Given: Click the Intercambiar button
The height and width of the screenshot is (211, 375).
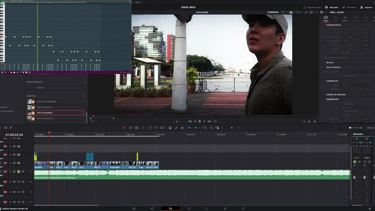Looking at the screenshot, I should click(x=350, y=76).
